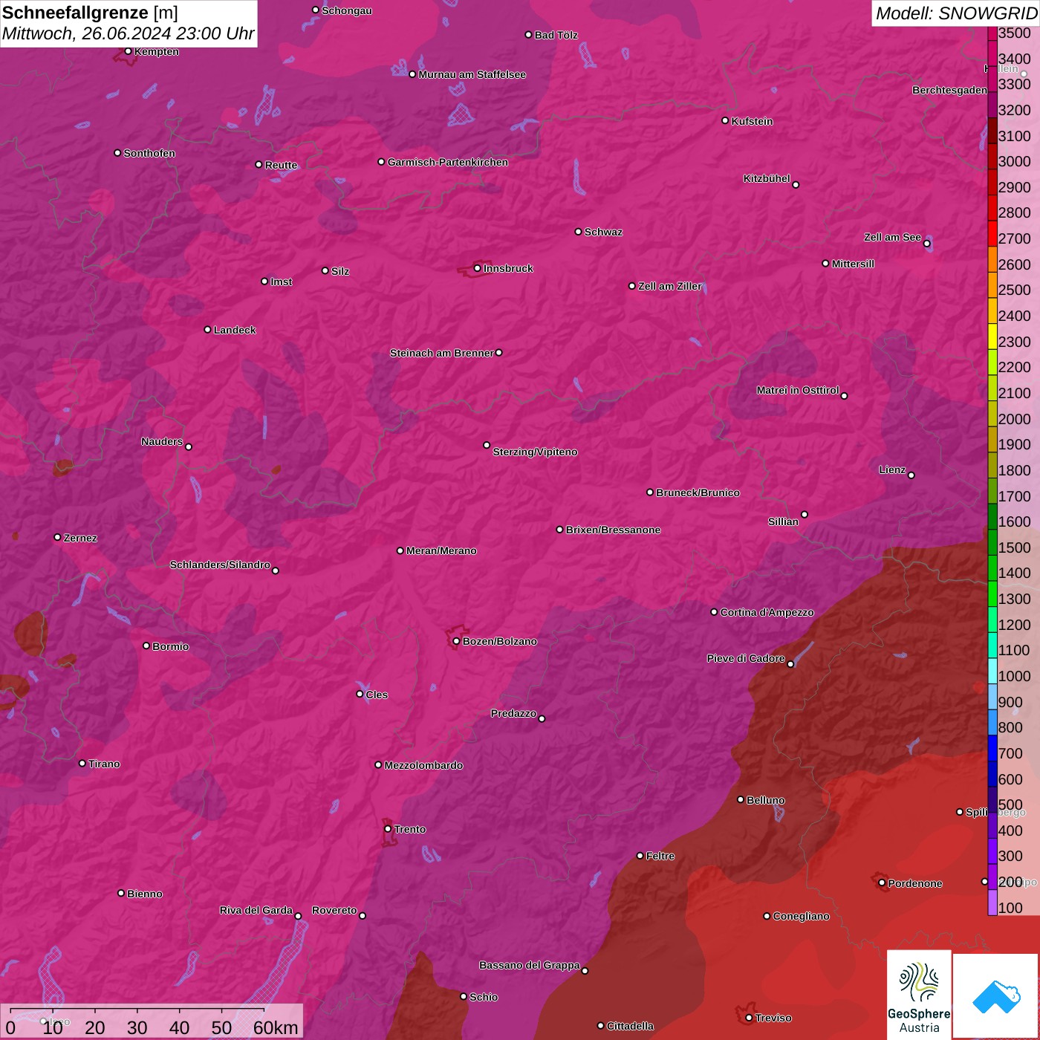The width and height of the screenshot is (1040, 1040).
Task: Click the Schwaz location dot
Action: point(579,232)
